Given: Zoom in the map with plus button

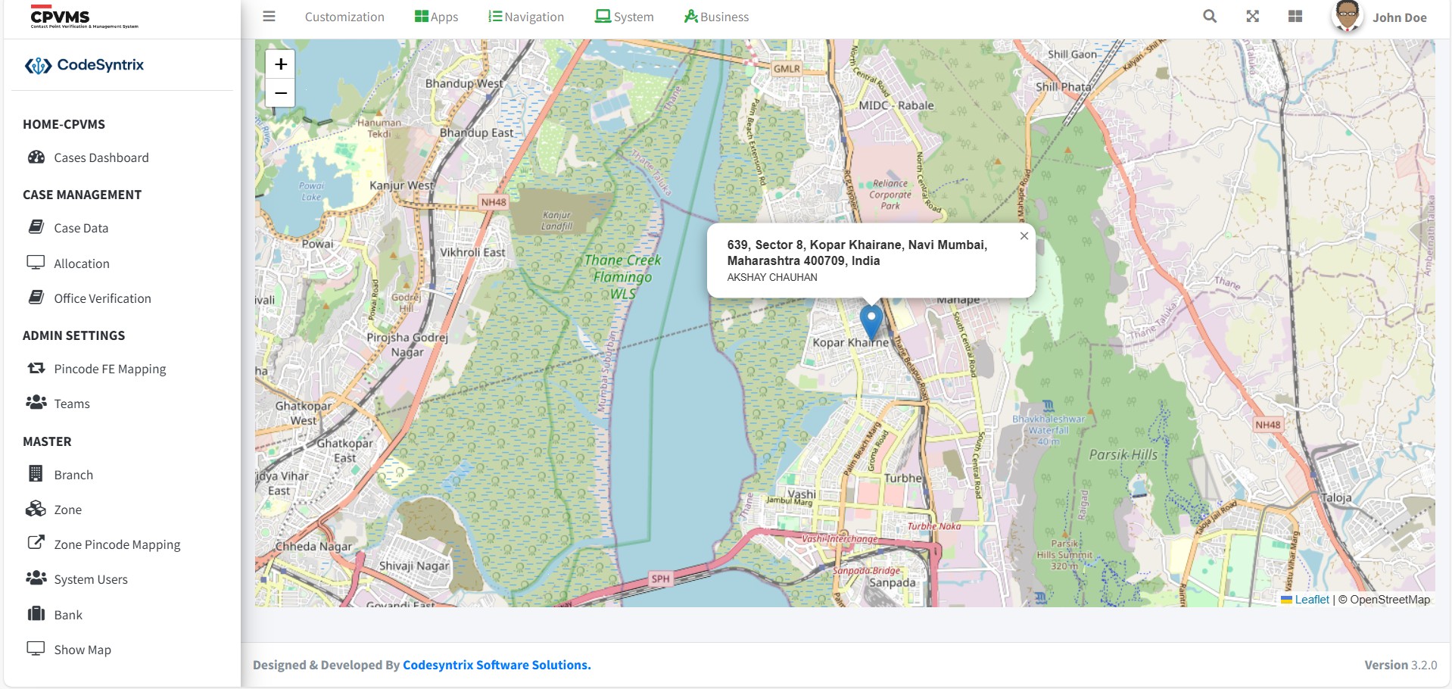Looking at the screenshot, I should pos(280,64).
